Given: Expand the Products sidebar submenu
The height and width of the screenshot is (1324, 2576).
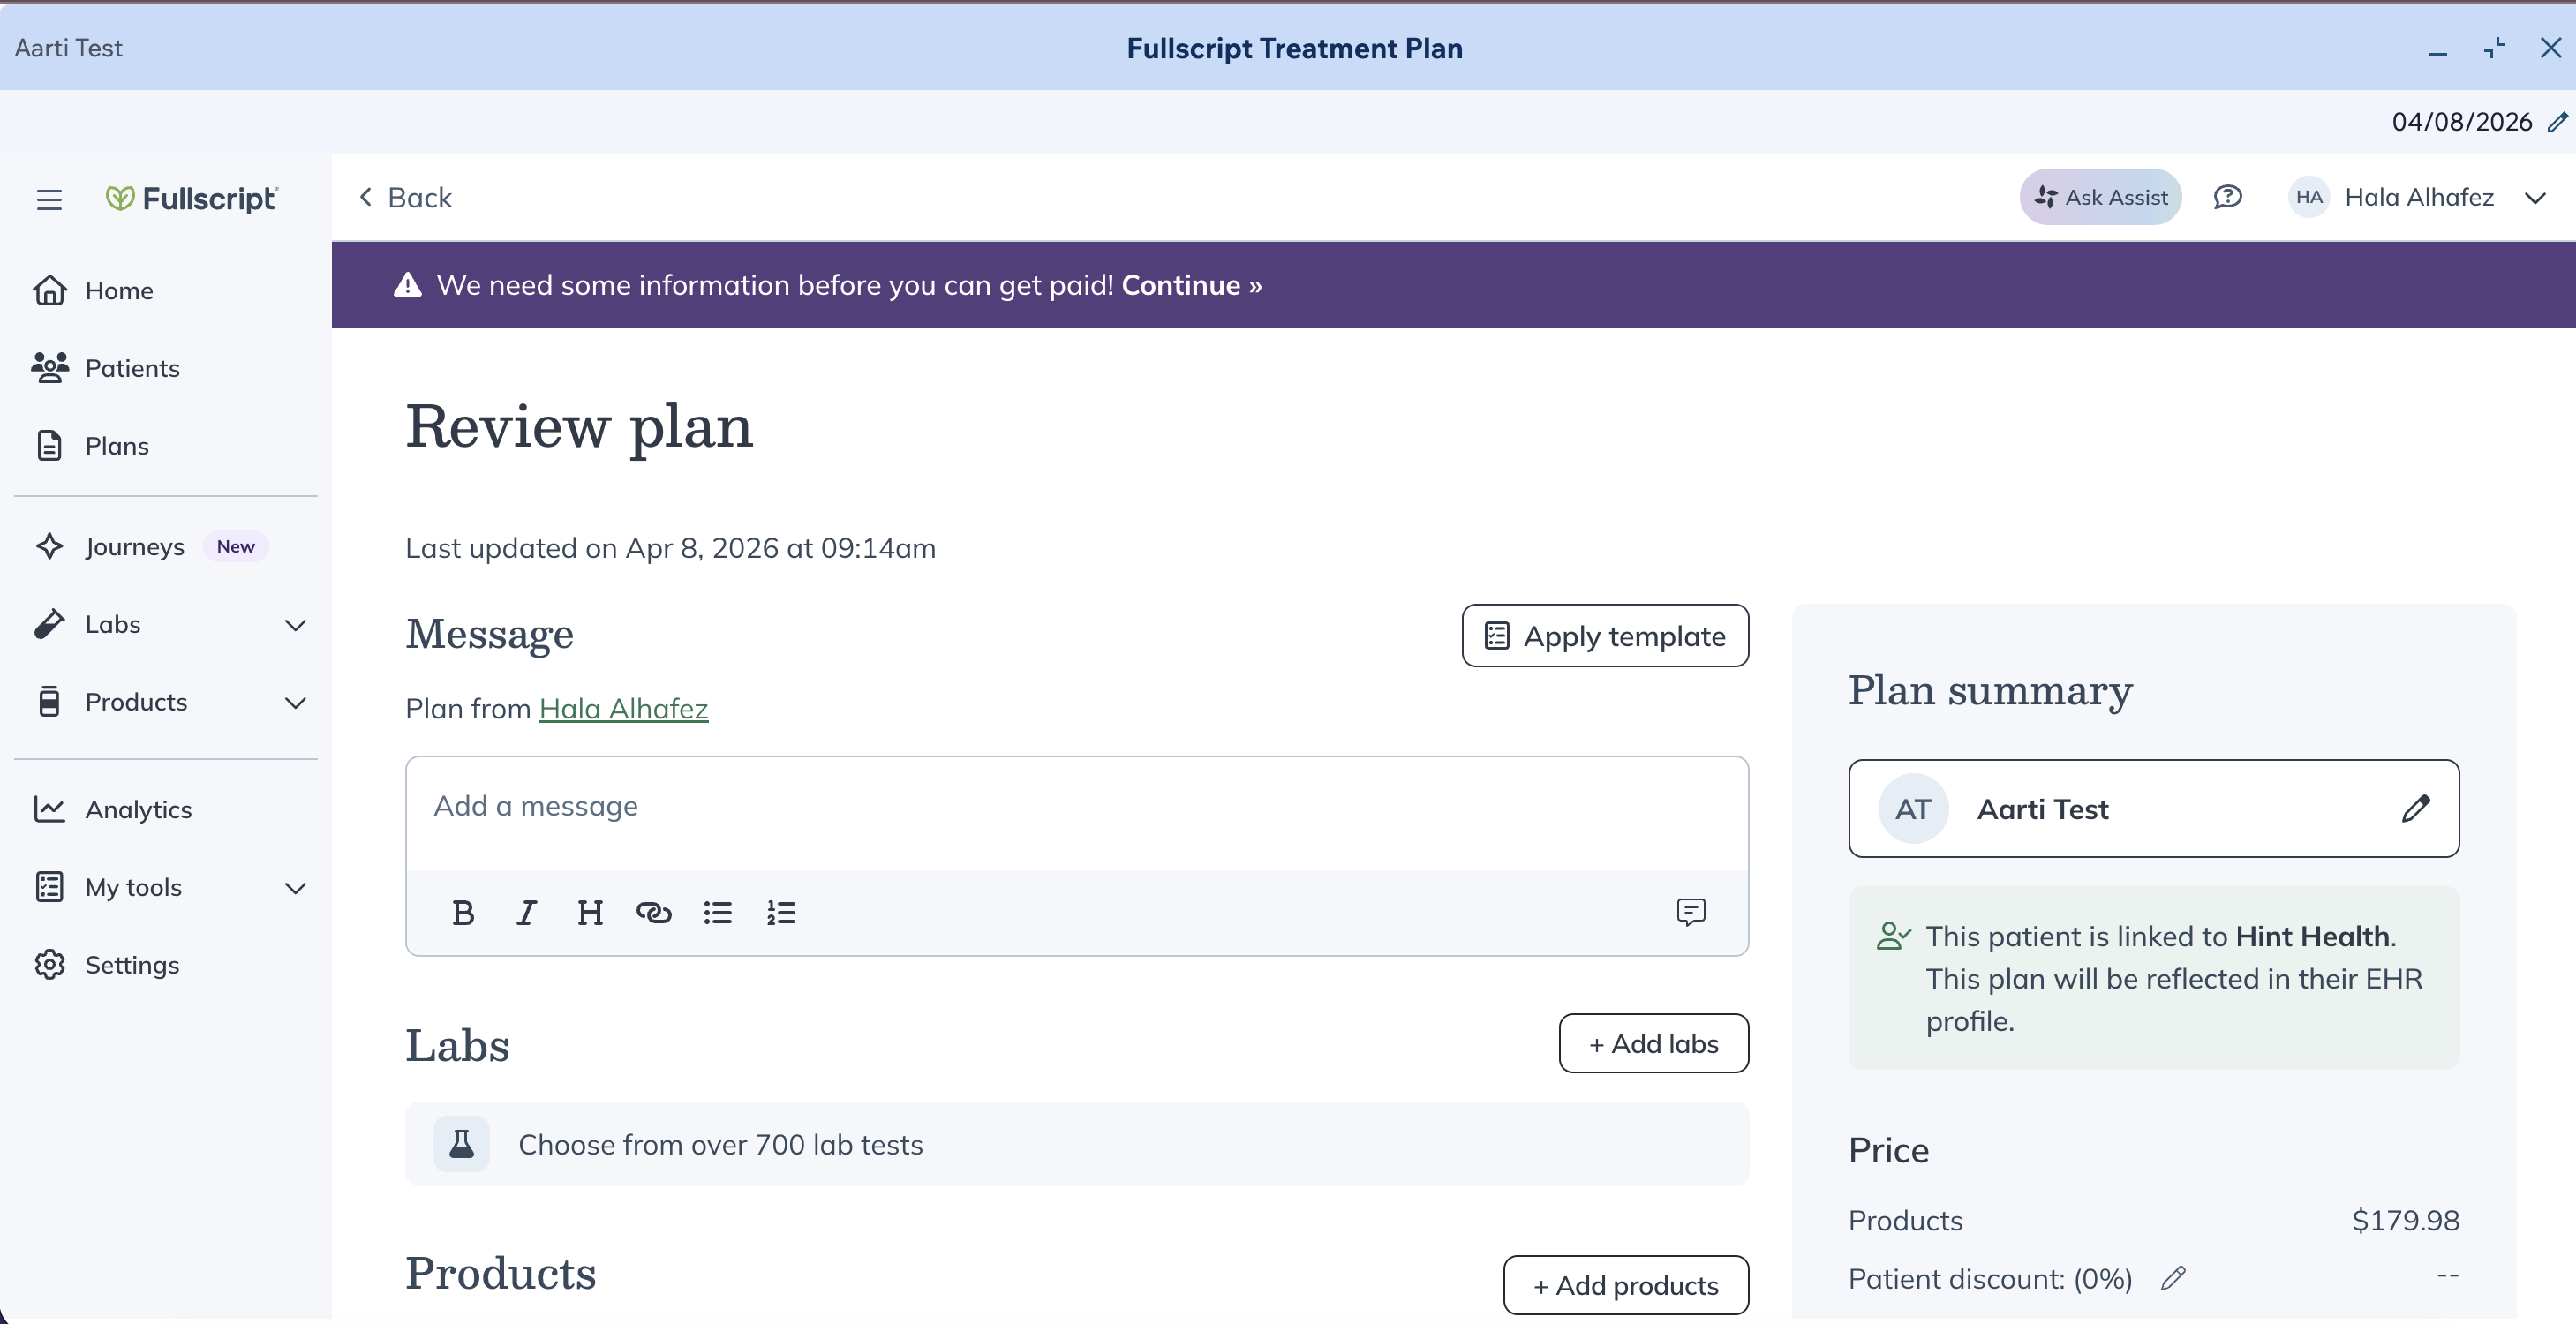Looking at the screenshot, I should click(x=295, y=703).
